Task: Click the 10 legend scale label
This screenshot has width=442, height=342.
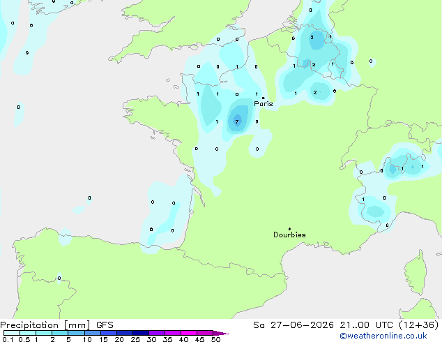Action: click(x=87, y=339)
